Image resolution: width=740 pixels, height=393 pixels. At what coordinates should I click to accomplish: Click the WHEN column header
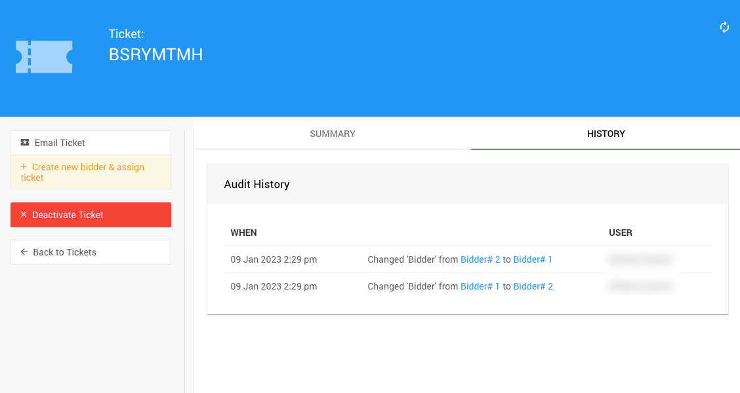244,233
